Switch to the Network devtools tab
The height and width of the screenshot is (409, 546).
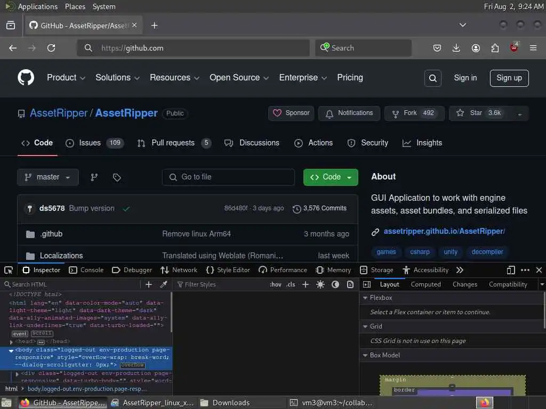point(179,270)
